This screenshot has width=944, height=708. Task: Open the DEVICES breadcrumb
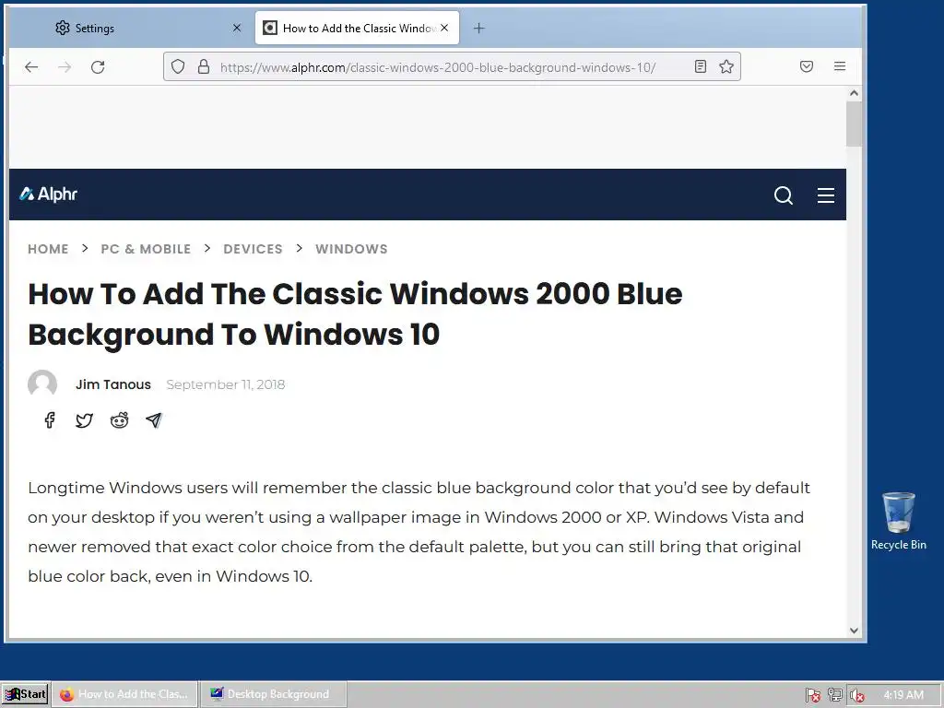pos(253,249)
